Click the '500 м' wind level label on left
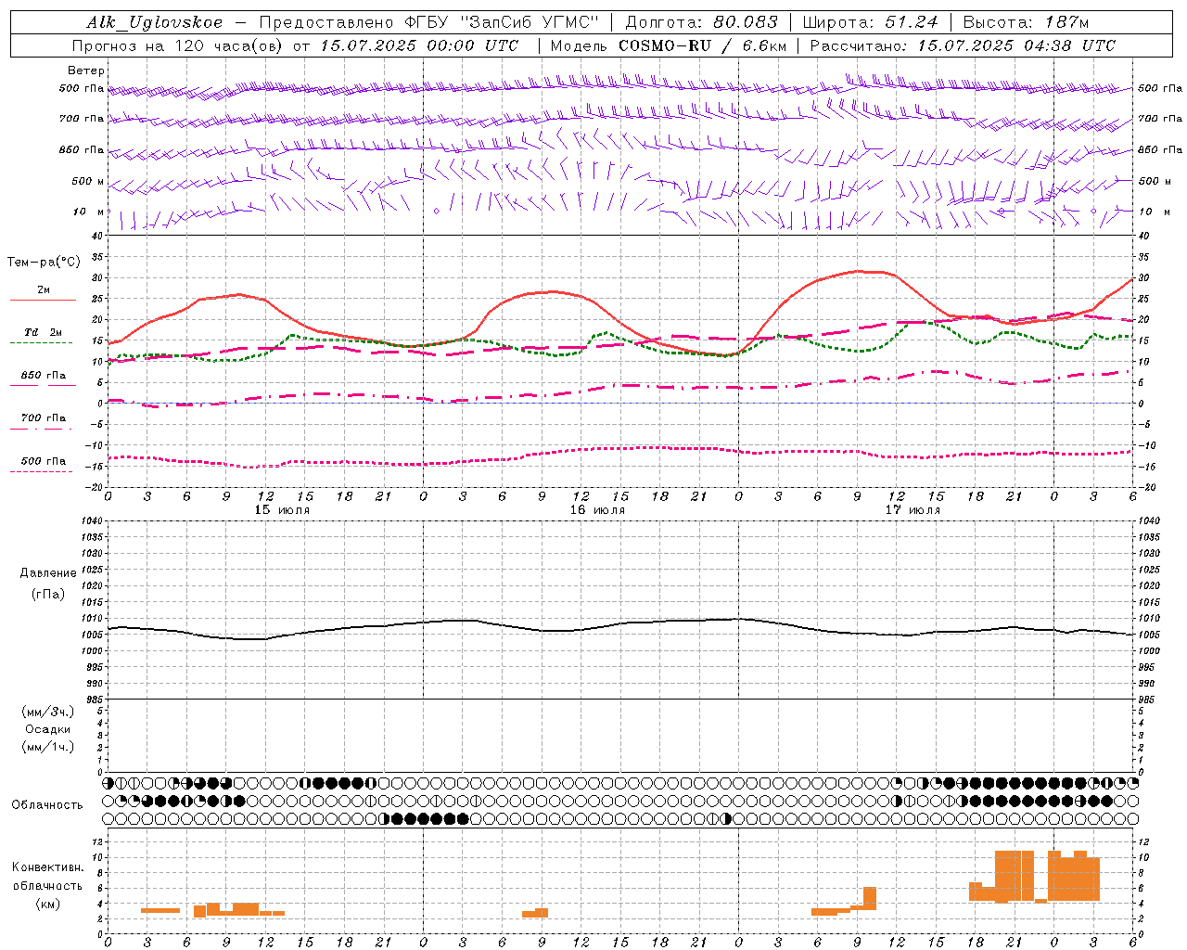The image size is (1187, 950). [88, 181]
